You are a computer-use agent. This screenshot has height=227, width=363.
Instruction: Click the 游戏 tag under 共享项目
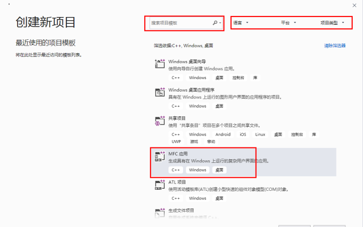click(x=194, y=142)
